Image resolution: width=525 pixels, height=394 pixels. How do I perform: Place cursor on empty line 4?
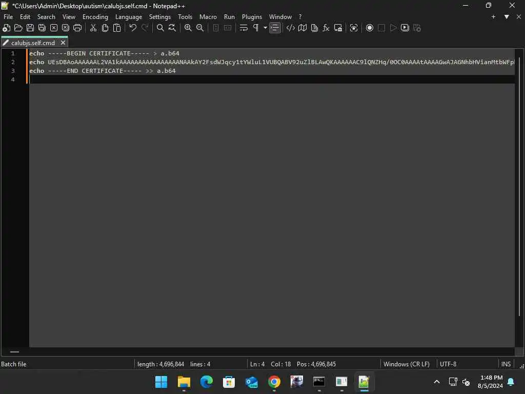pyautogui.click(x=272, y=80)
